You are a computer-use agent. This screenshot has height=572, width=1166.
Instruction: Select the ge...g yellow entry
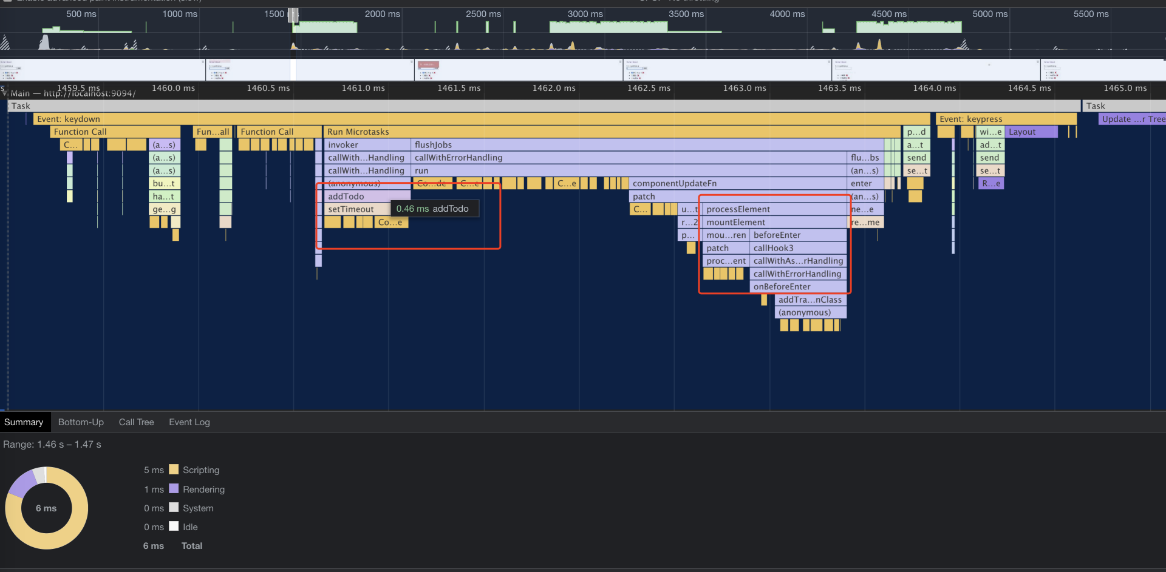click(x=164, y=209)
